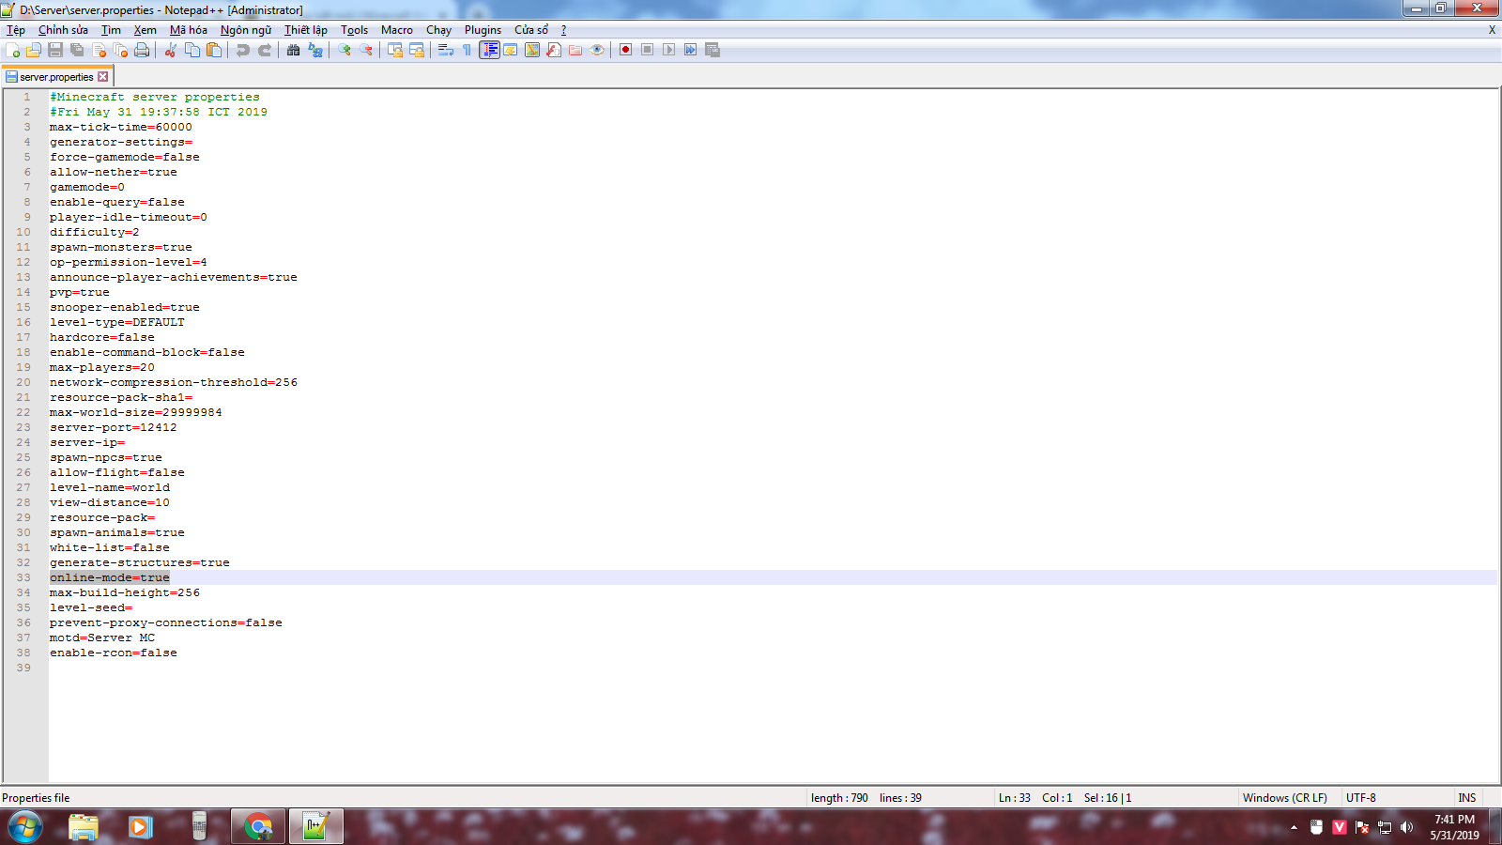Image resolution: width=1502 pixels, height=845 pixels.
Task: Undo the last edit via toolbar
Action: pyautogui.click(x=243, y=50)
